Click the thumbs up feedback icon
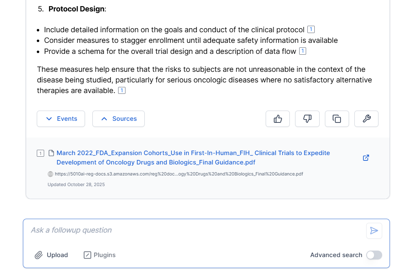The image size is (412, 273). pyautogui.click(x=278, y=119)
